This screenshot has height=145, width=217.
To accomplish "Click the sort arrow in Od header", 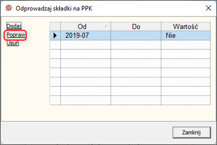I will 106,26.
